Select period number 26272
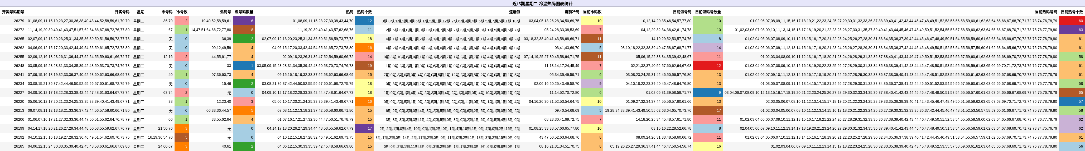This screenshot has width=1085, height=151. (19, 30)
